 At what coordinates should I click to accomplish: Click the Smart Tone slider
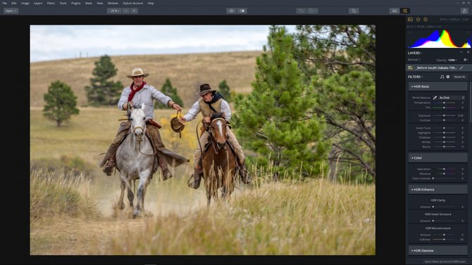(x=445, y=128)
